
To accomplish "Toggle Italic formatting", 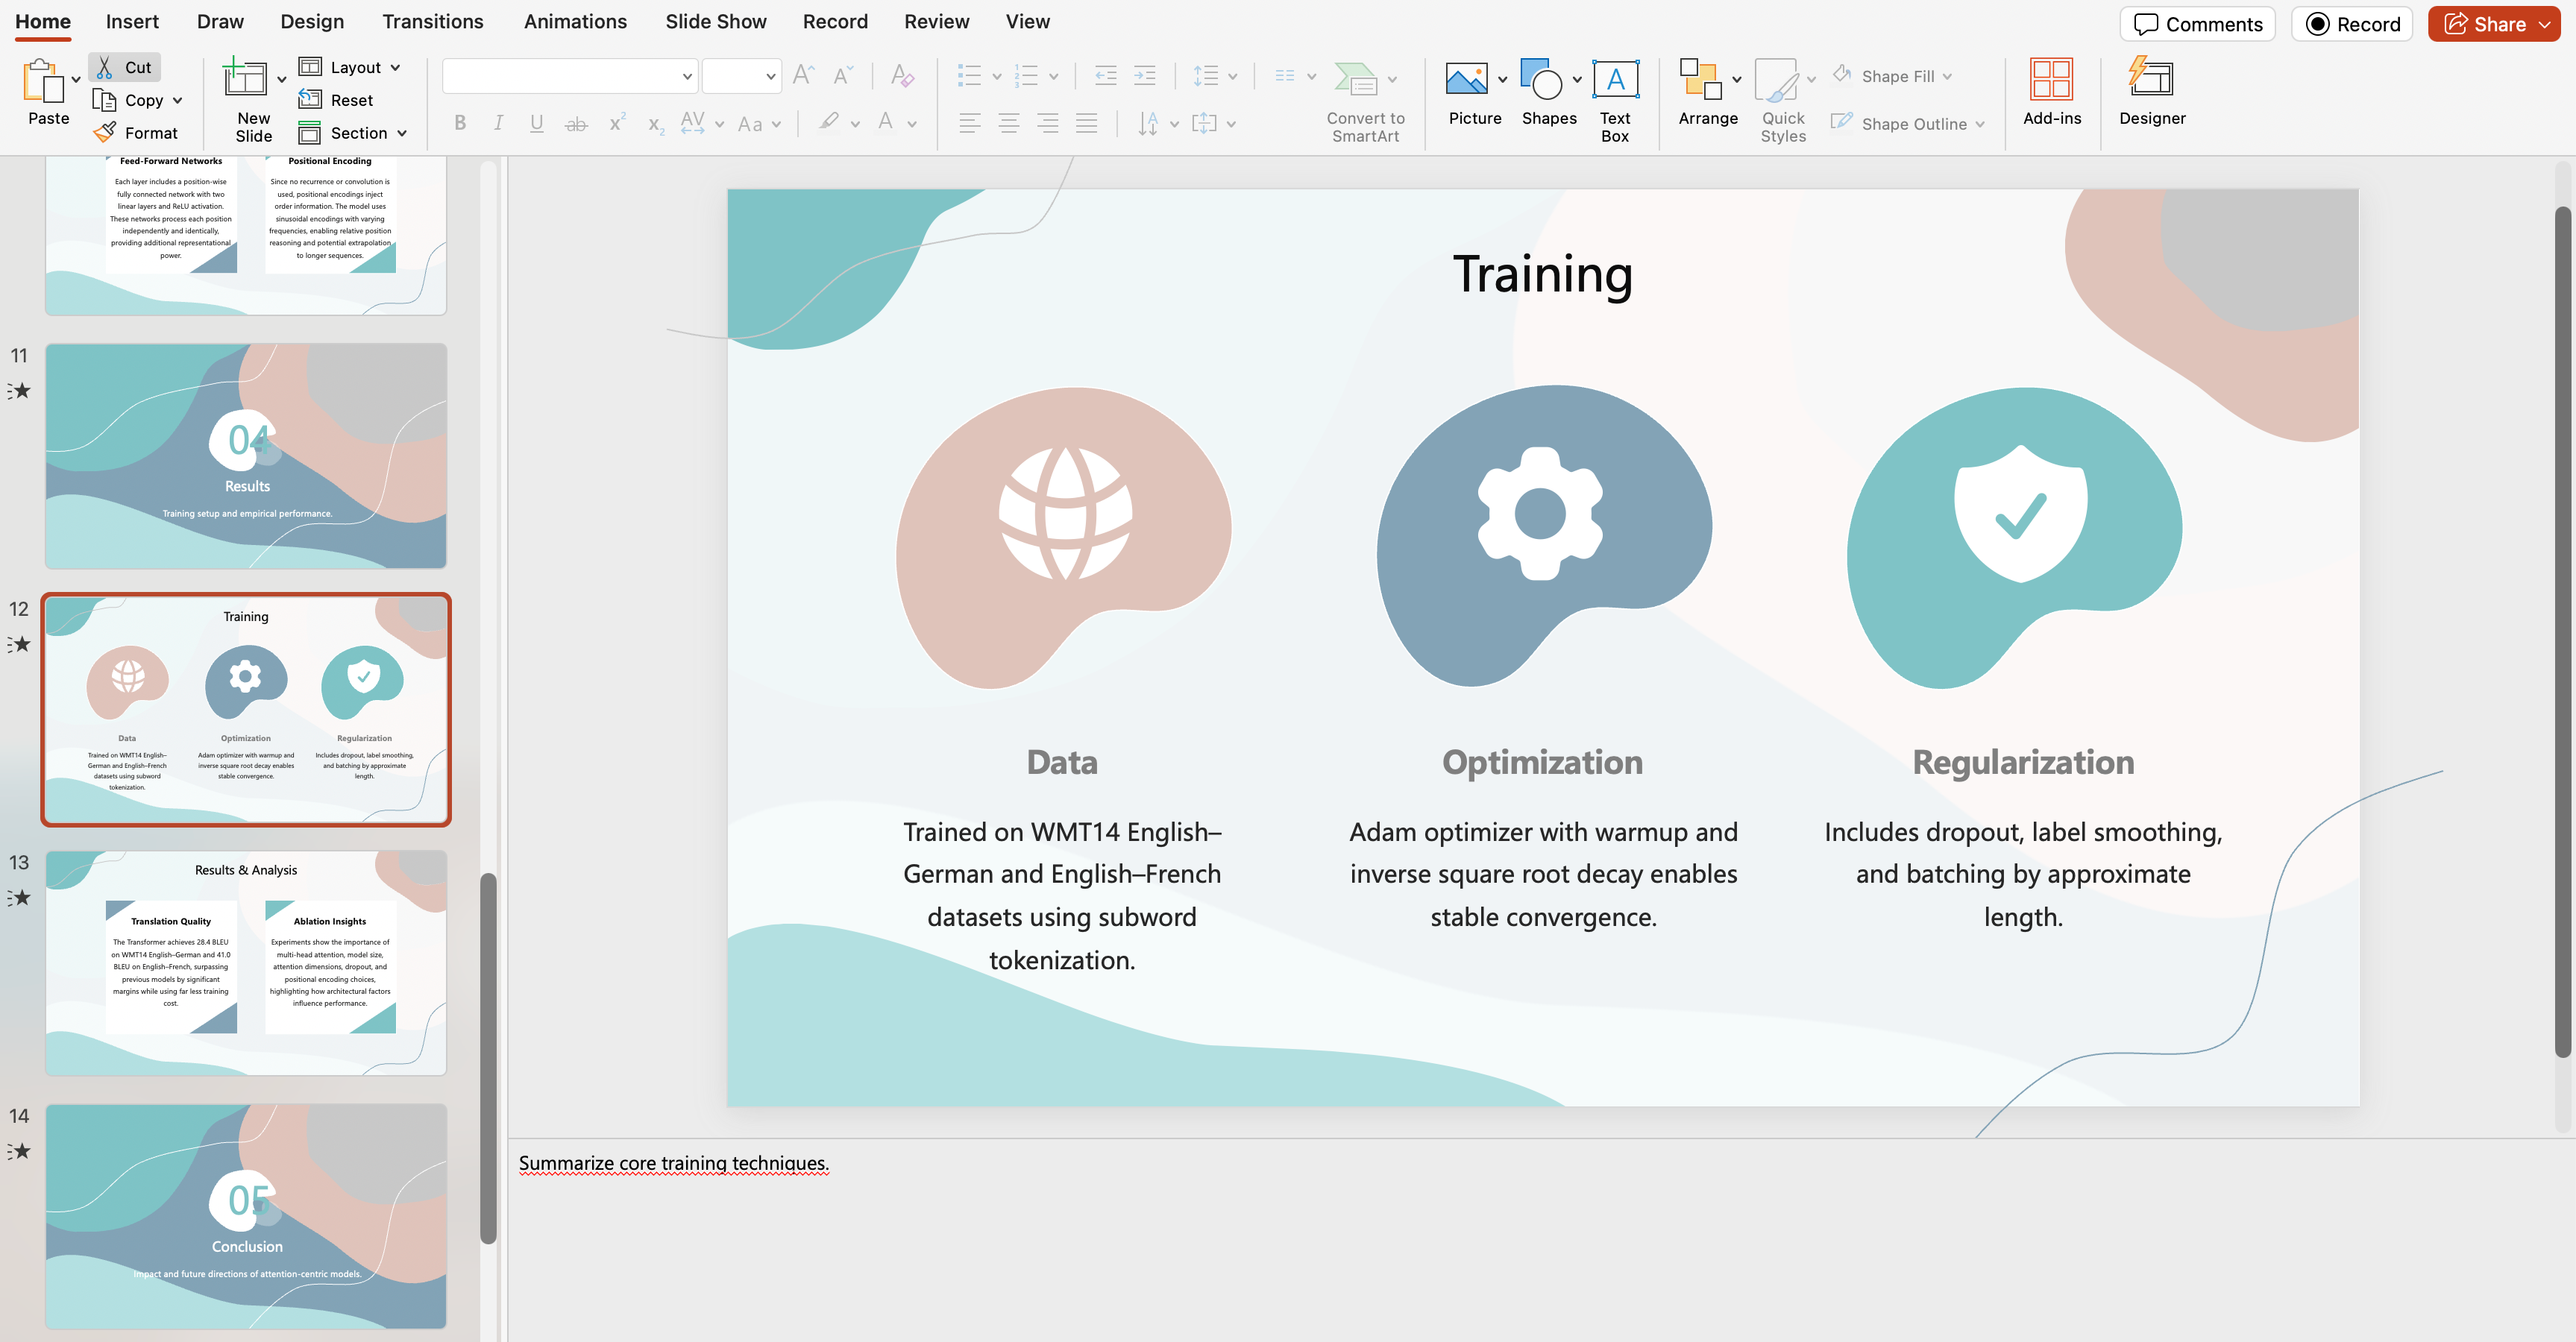I will point(498,123).
